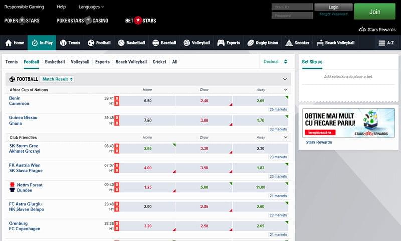
Task: Open the Home section house icon
Action: 8,43
